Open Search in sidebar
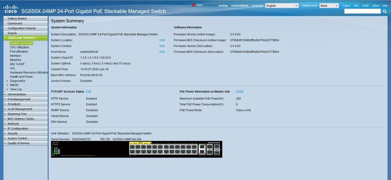Screen dimensions: 391x180 coord(25,33)
